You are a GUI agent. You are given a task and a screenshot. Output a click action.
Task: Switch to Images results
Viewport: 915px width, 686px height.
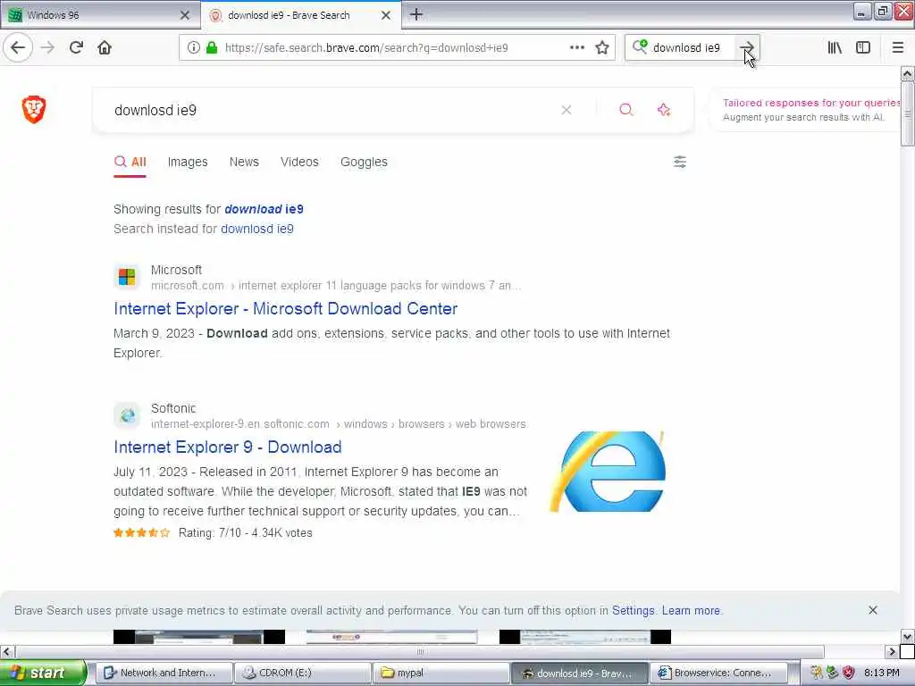pyautogui.click(x=188, y=162)
